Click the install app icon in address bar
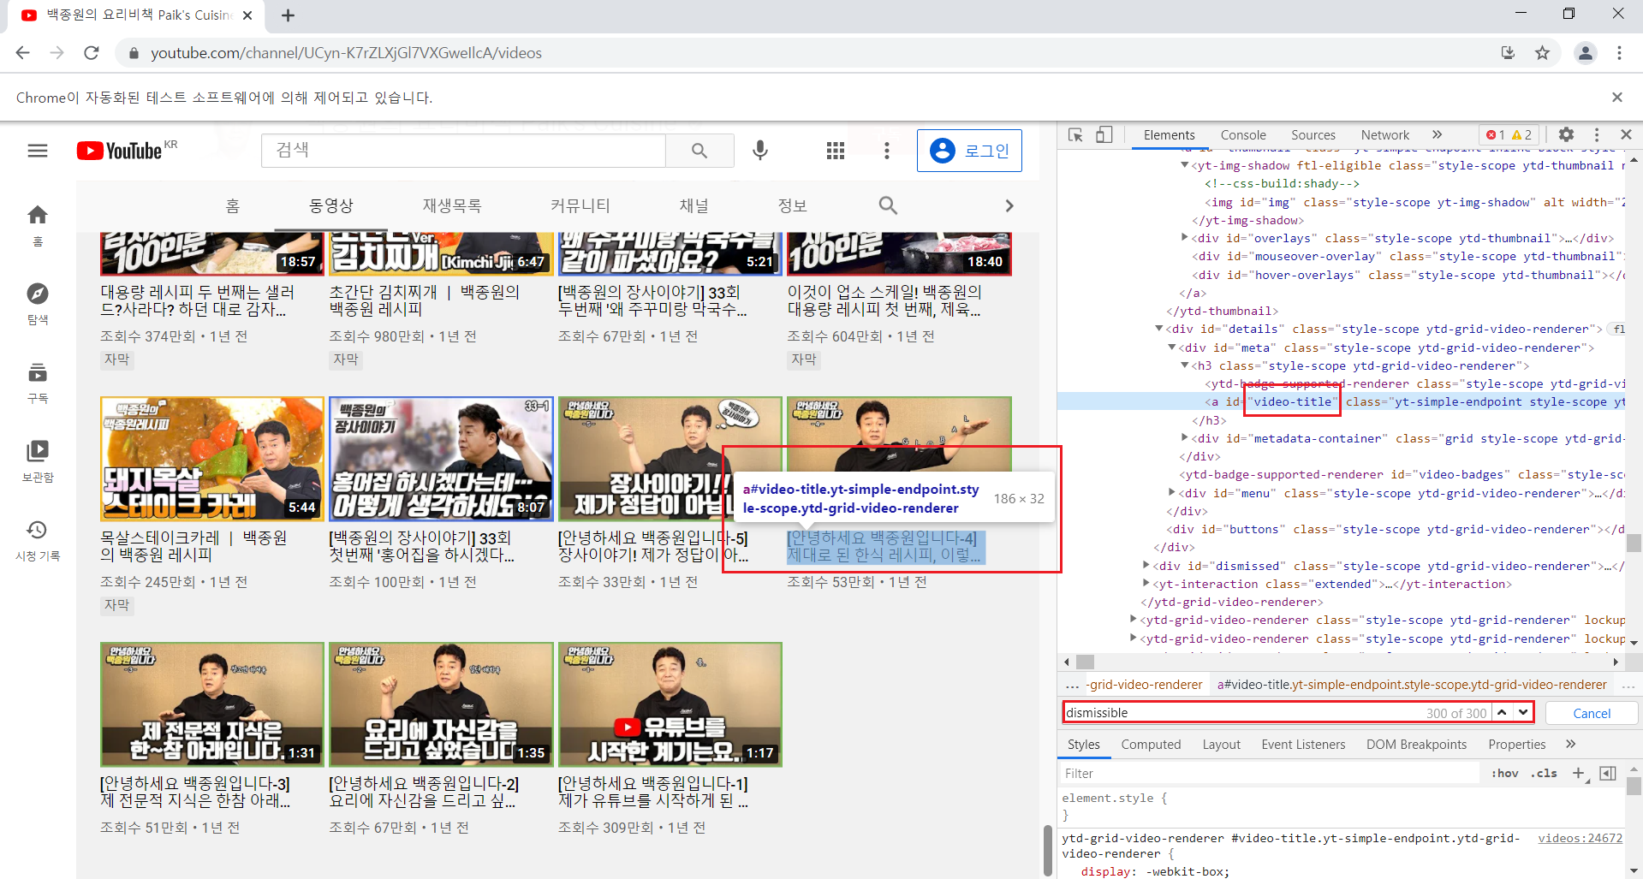Viewport: 1643px width, 879px height. (x=1509, y=53)
